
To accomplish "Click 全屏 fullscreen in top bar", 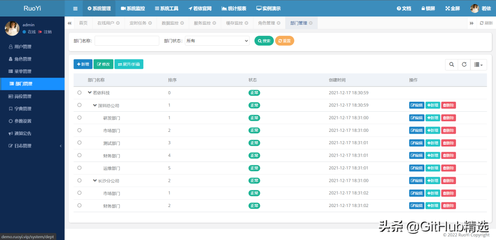I will click(453, 9).
